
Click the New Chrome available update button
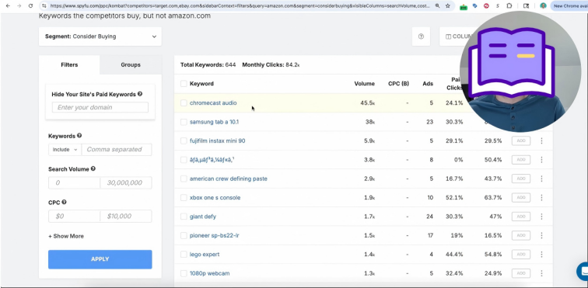[x=569, y=6]
